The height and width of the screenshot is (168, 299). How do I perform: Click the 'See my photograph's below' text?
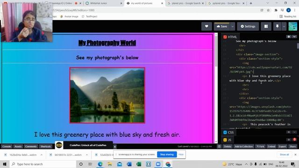(107, 57)
